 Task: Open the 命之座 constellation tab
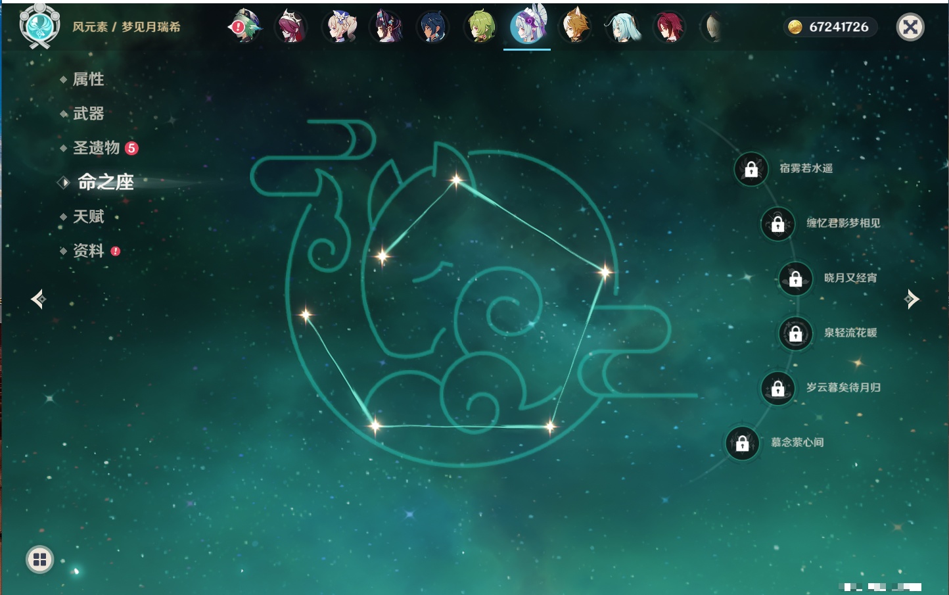[105, 182]
